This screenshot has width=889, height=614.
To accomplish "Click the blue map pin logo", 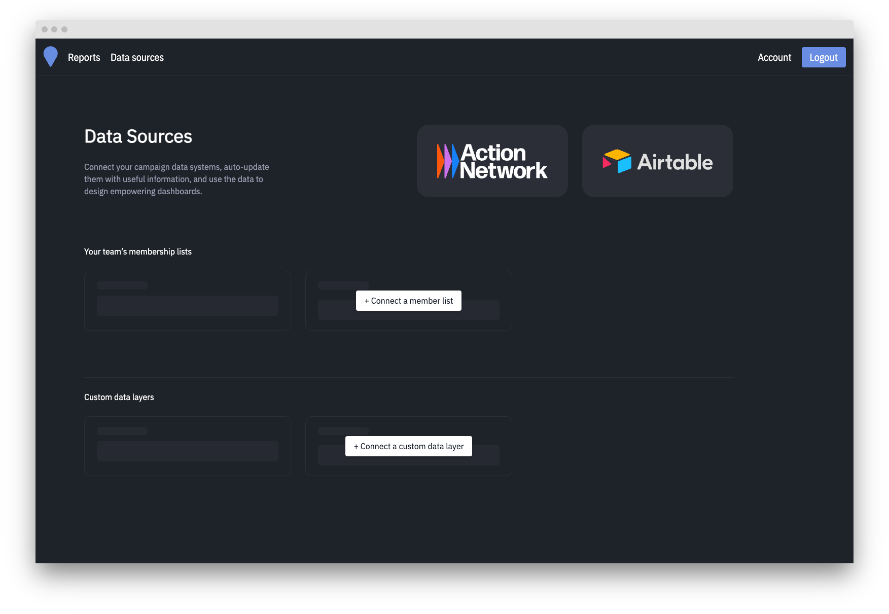I will point(51,56).
